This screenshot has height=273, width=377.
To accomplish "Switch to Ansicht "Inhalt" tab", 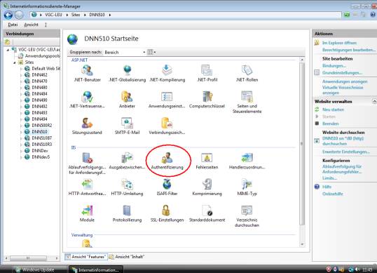I will pos(127,257).
